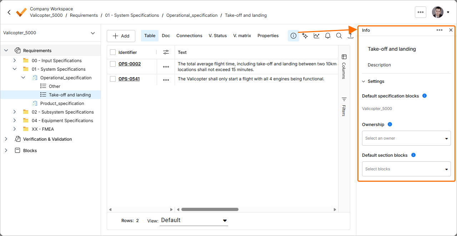Click folder icon of 00 - Input Specifications
The height and width of the screenshot is (236, 457).
[x=26, y=60]
